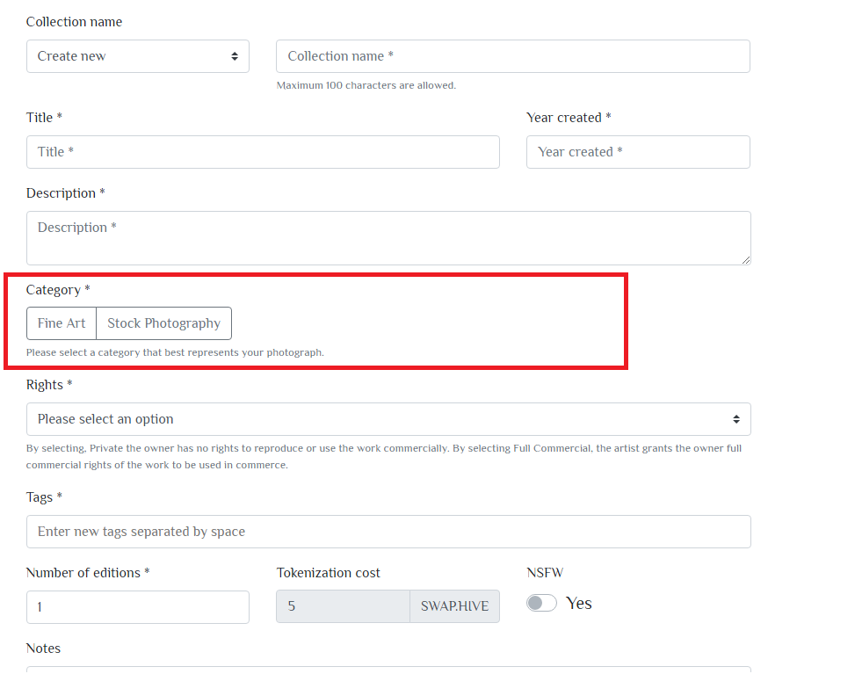The image size is (855, 674).
Task: Select the Year created input box
Action: coord(638,152)
